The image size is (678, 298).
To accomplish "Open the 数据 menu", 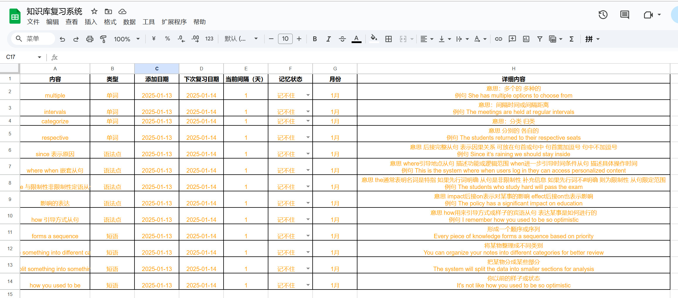I will click(130, 22).
